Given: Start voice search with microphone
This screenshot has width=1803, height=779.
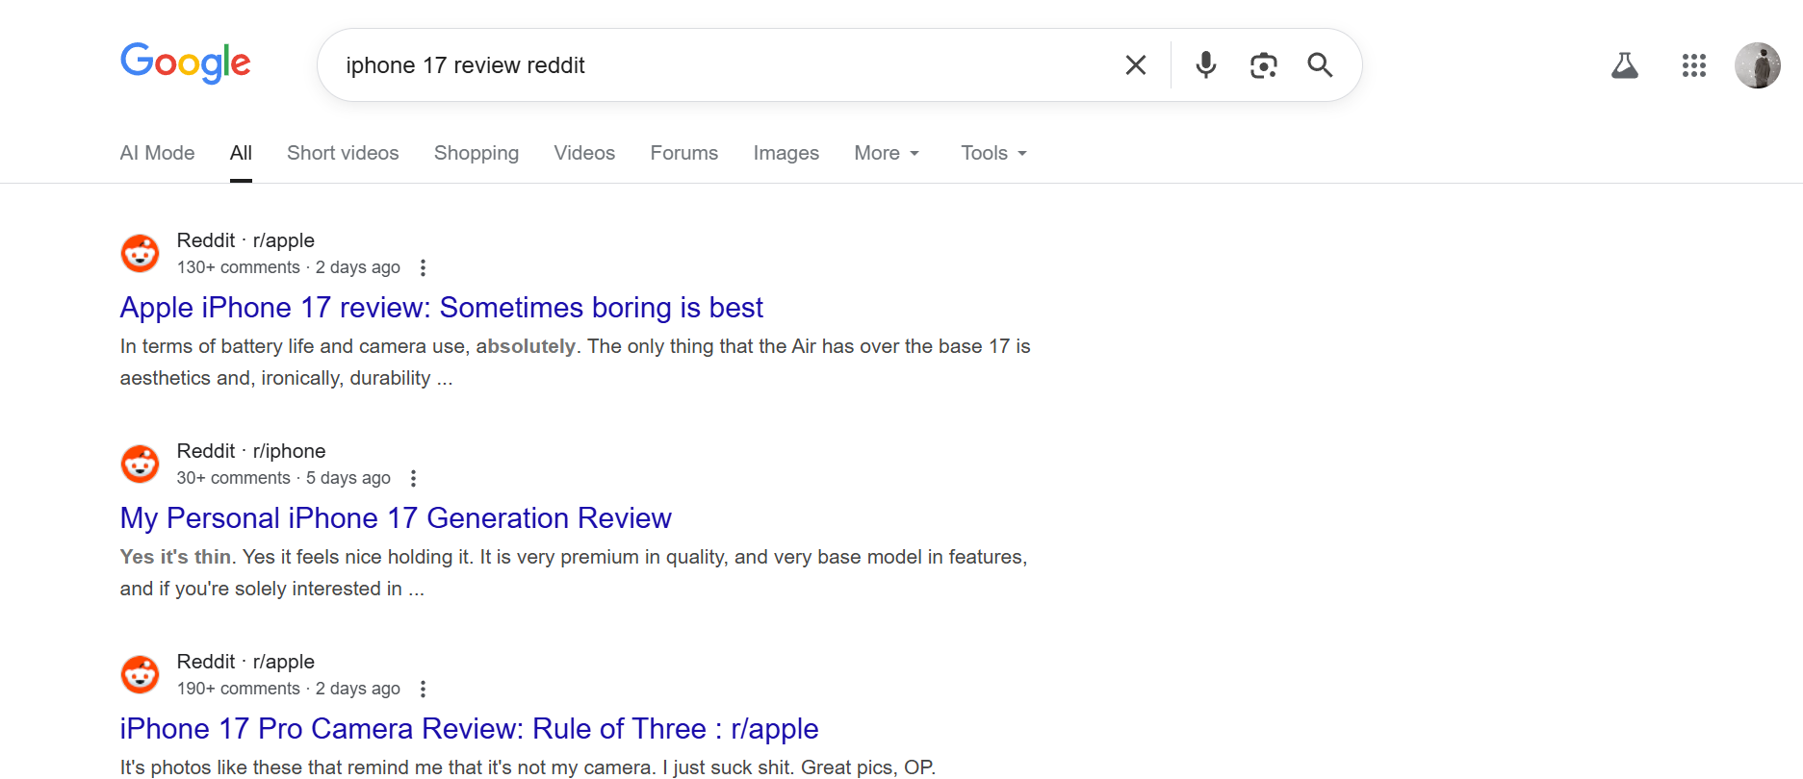Looking at the screenshot, I should click(x=1205, y=65).
